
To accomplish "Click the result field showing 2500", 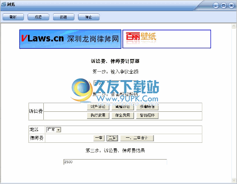I will [115, 162].
